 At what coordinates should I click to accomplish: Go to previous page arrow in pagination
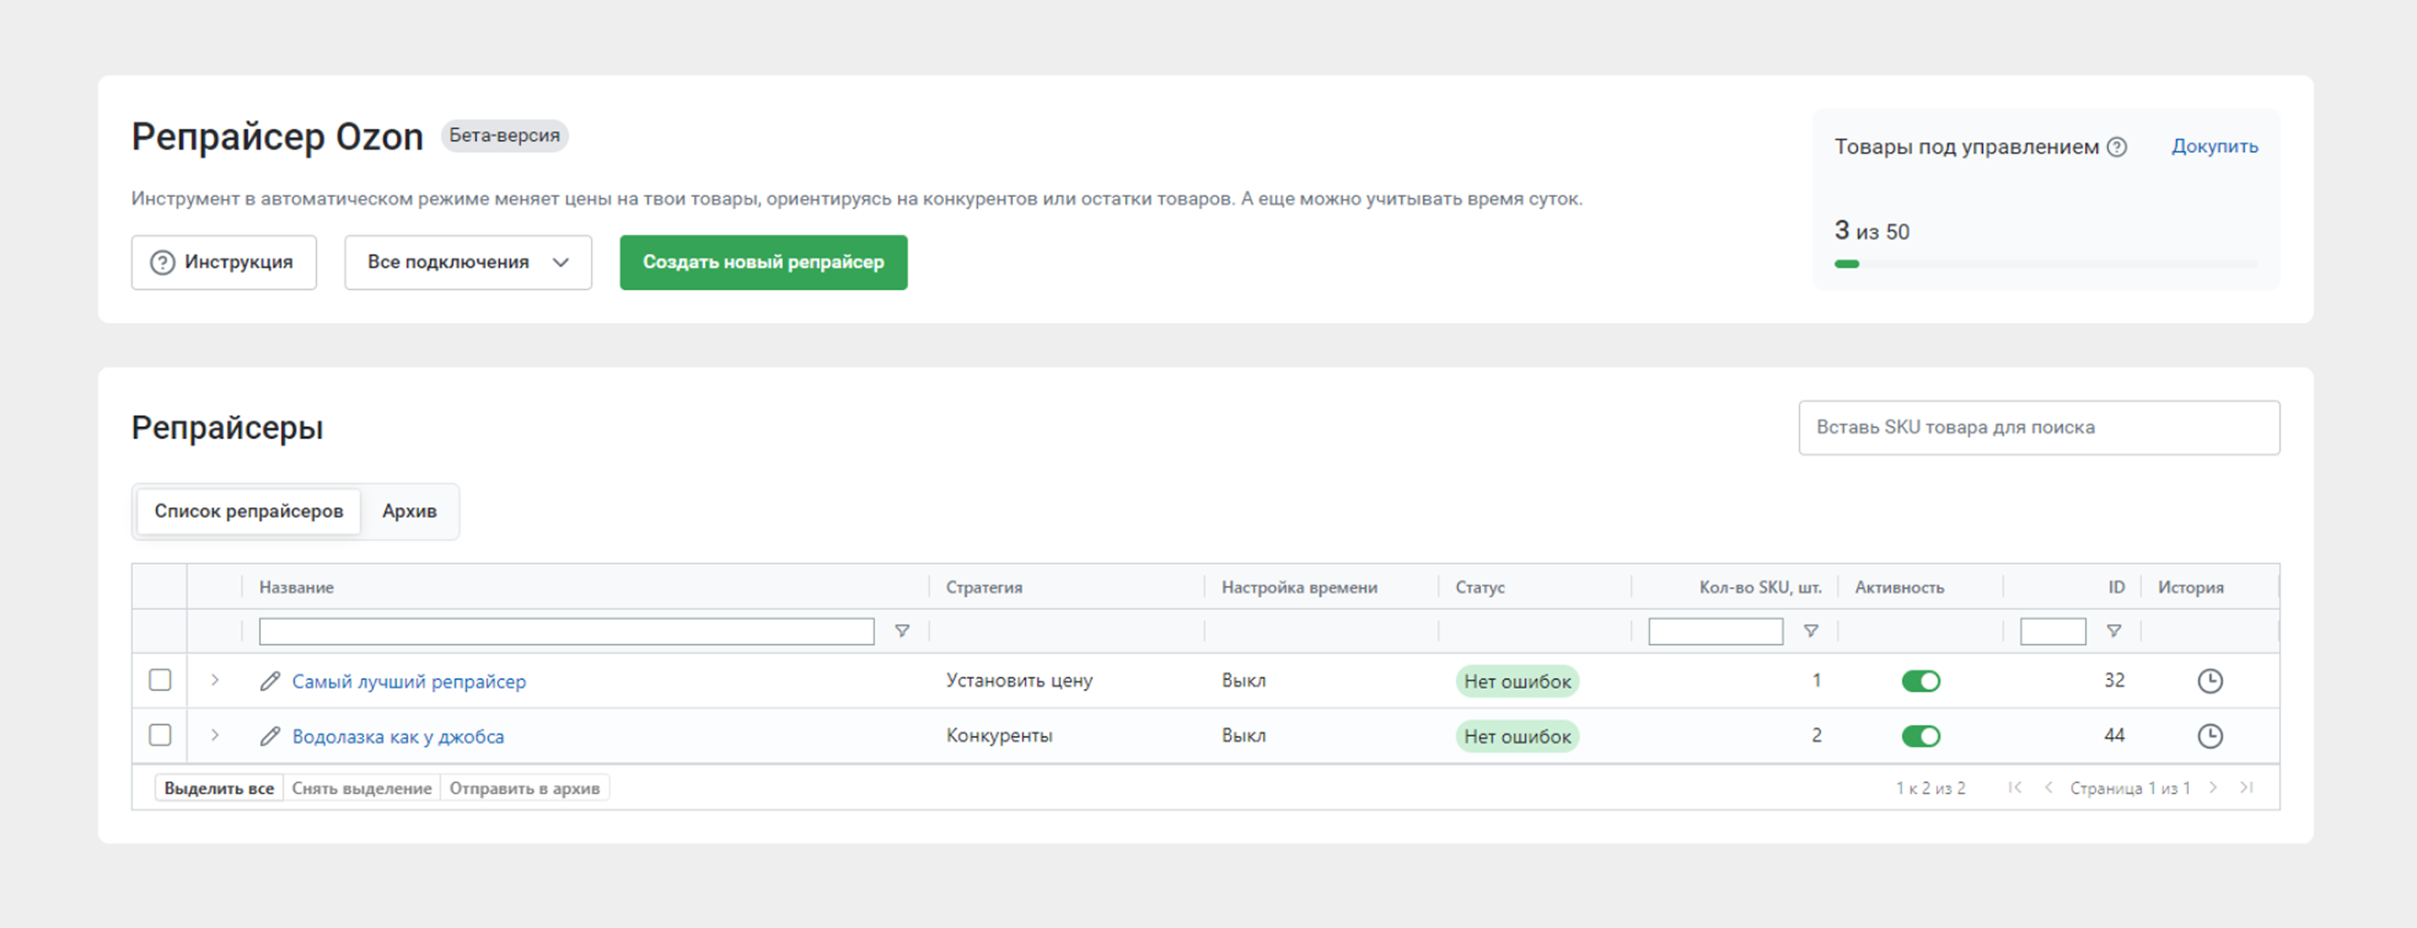point(2048,788)
